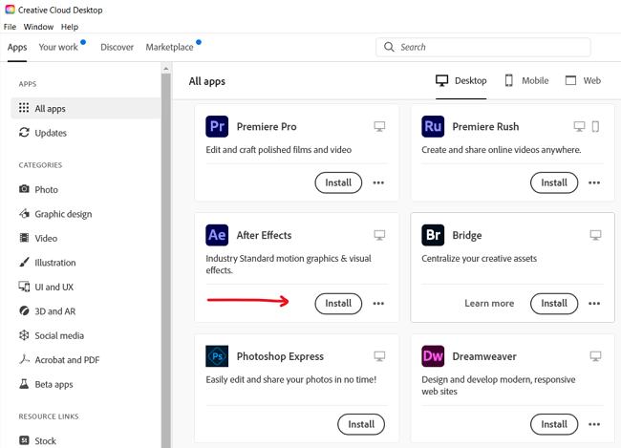Click Learn more on Bridge card
621x448 pixels.
pyautogui.click(x=489, y=304)
